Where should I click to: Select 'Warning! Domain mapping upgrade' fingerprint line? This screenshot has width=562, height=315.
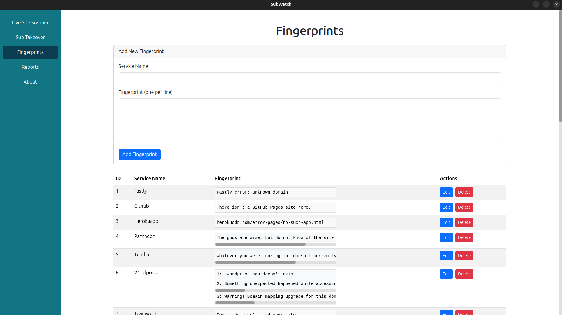pos(276,296)
